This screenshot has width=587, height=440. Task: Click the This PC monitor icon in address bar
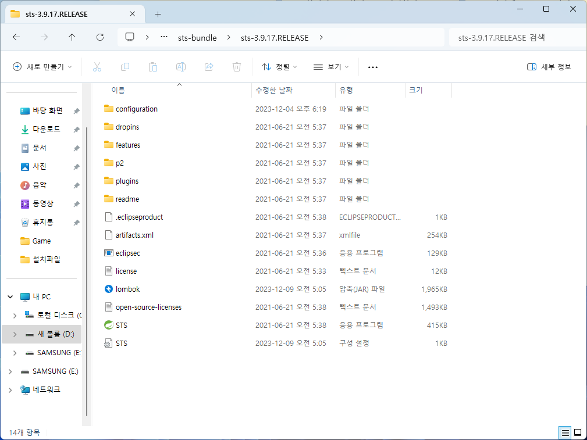click(x=130, y=37)
